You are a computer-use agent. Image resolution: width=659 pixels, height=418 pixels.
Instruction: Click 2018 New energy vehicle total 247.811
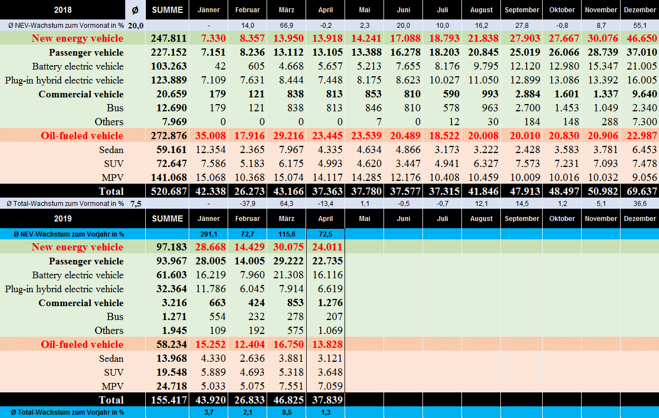coord(169,38)
